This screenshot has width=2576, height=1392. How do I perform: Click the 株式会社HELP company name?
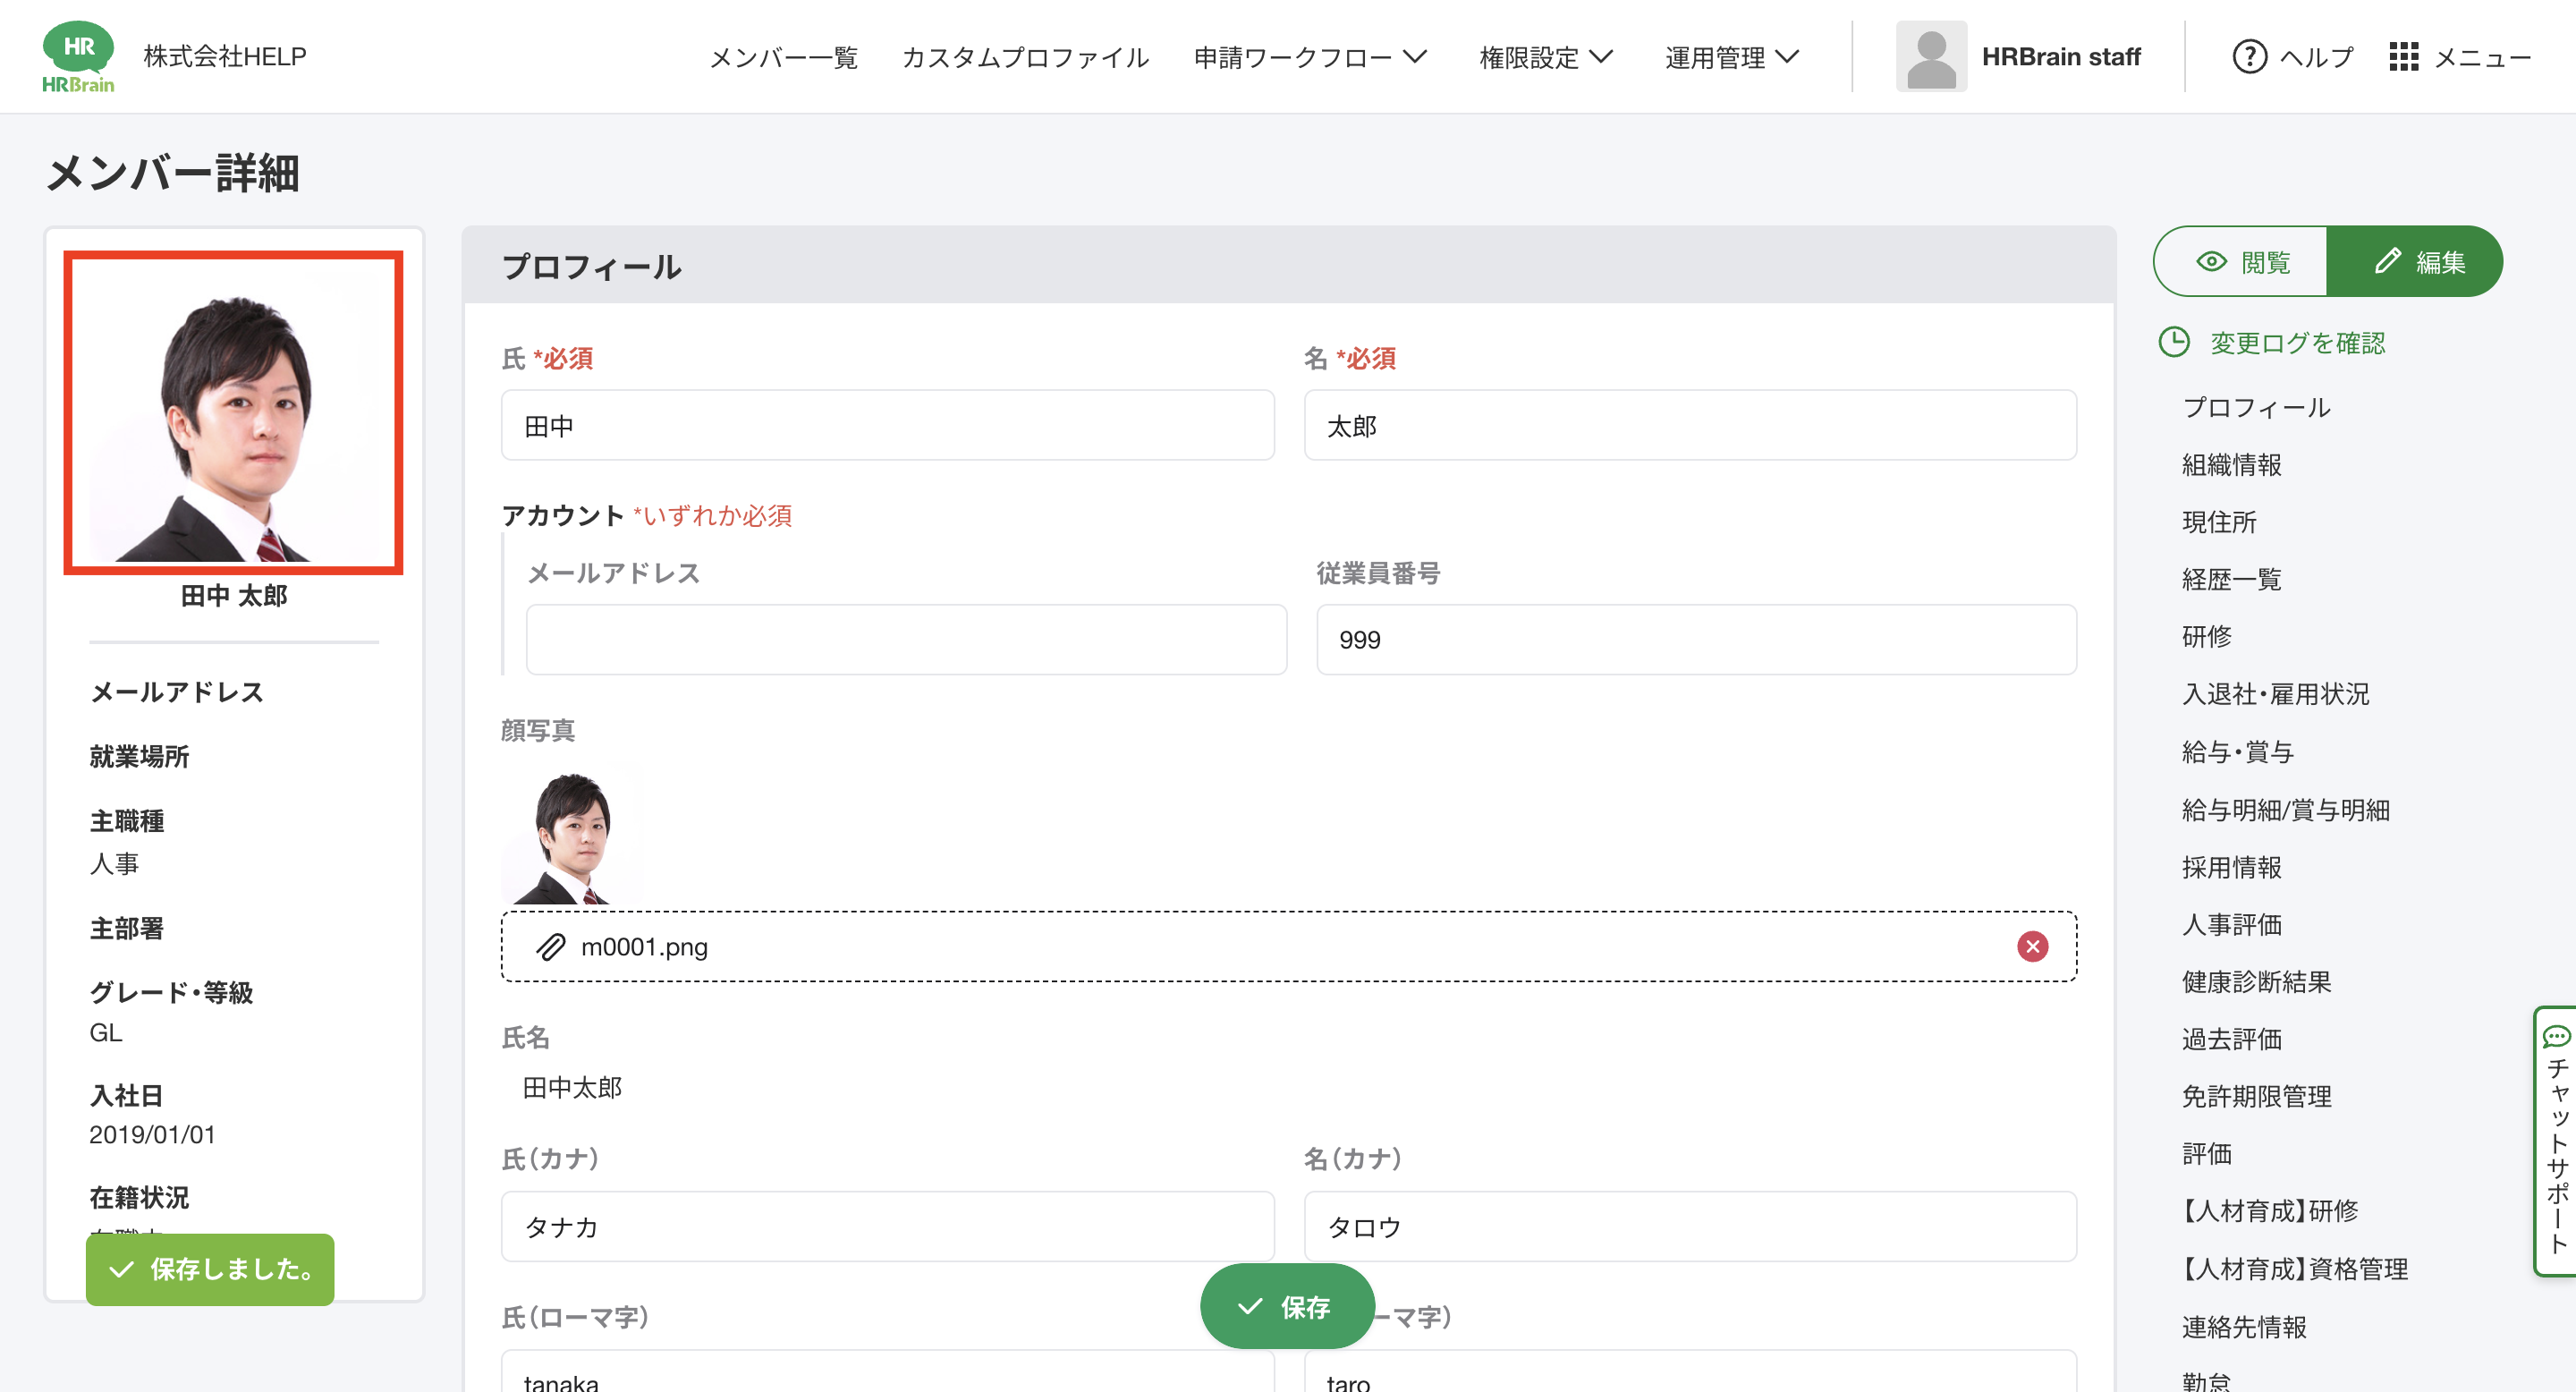pos(225,56)
